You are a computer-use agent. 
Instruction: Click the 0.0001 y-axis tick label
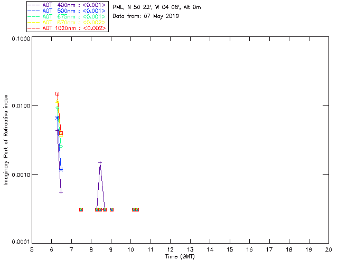pos(21,242)
